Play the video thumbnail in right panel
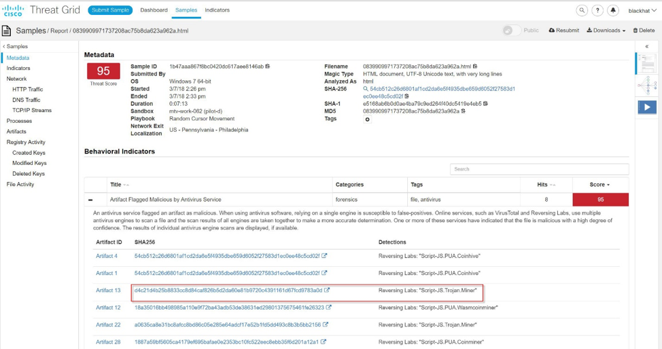The image size is (662, 349). [647, 107]
